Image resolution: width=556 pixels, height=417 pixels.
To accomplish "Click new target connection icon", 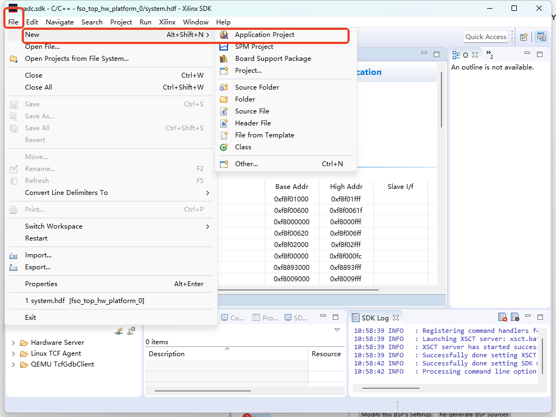I will (x=119, y=331).
